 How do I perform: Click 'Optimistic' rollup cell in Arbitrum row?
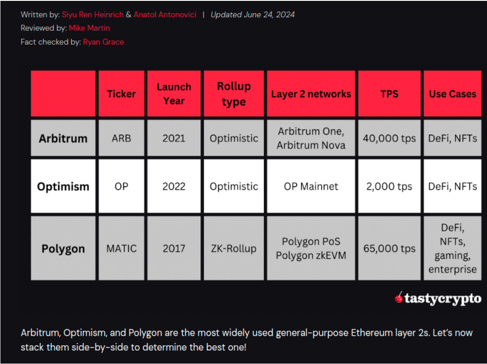[x=234, y=138]
